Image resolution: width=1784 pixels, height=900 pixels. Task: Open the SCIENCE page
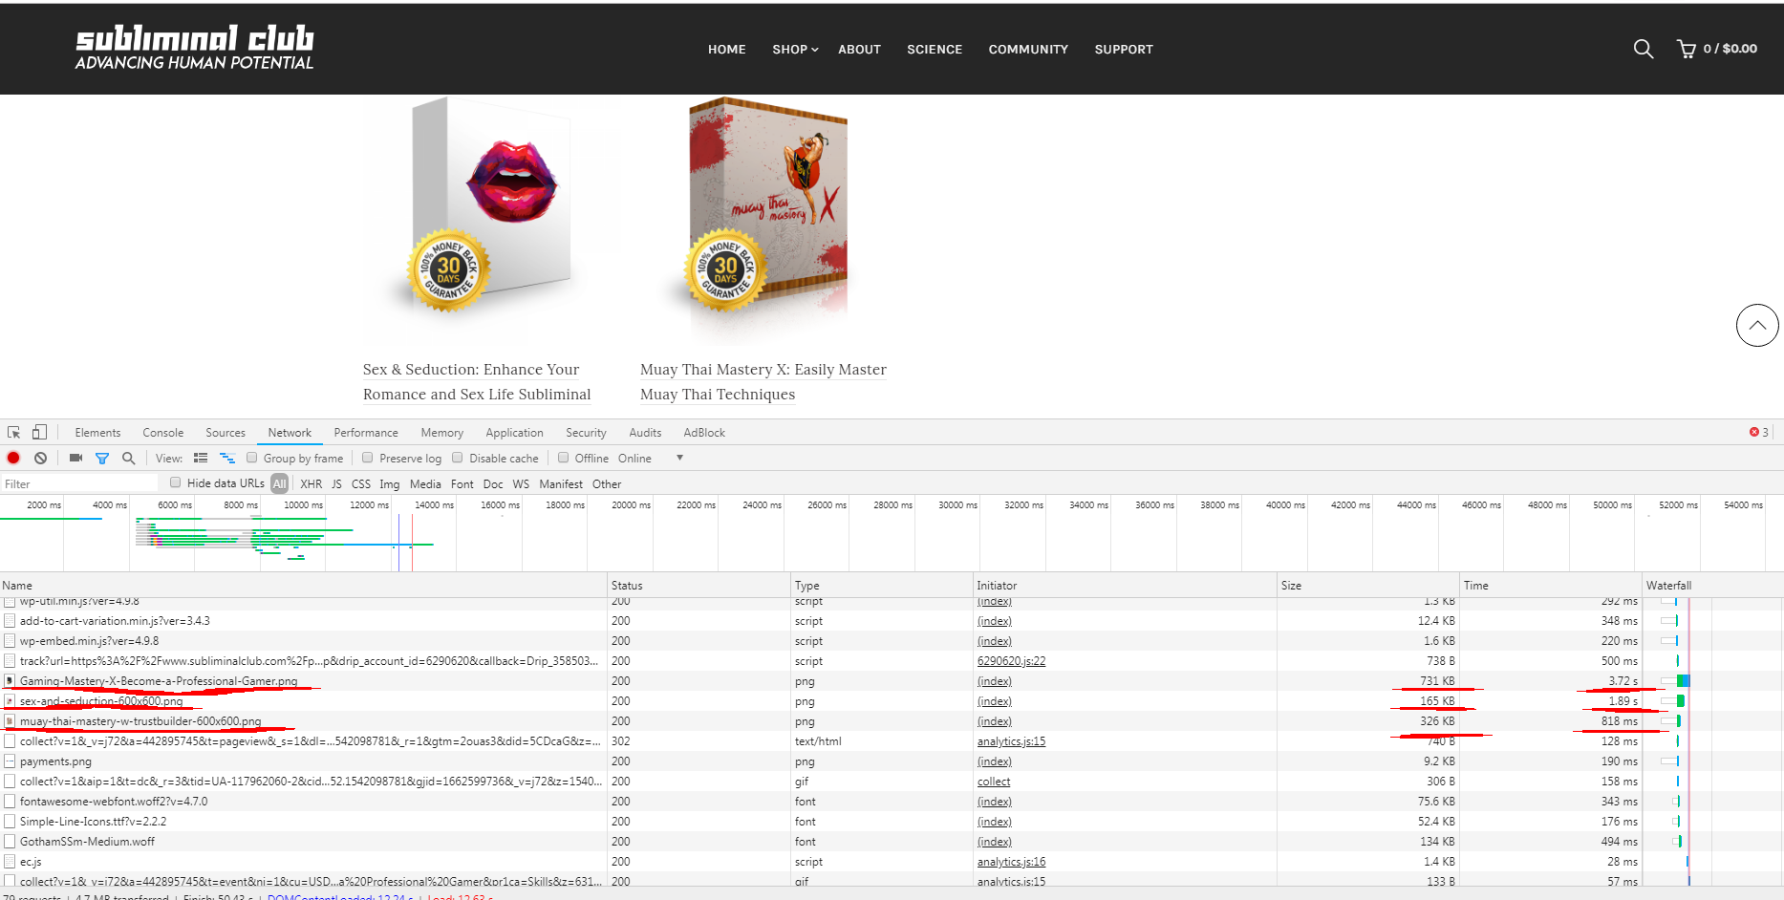[935, 50]
